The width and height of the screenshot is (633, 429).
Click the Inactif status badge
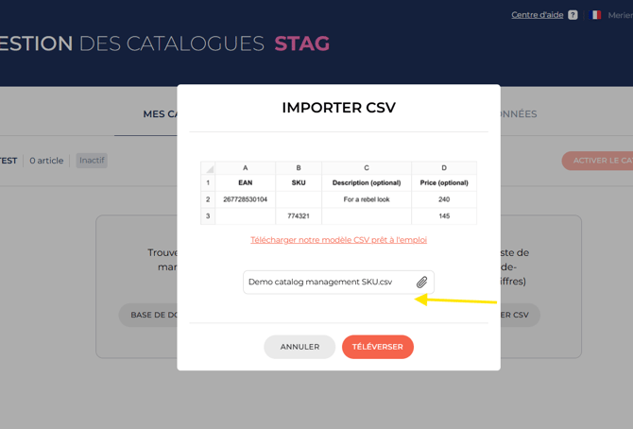tap(92, 161)
